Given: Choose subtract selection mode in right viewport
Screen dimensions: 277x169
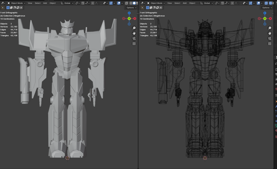Looking at the screenshot, I should click(154, 8).
